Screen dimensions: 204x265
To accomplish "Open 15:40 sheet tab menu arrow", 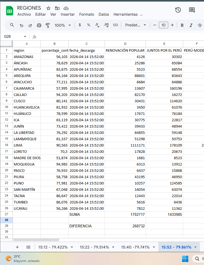I will pyautogui.click(x=154, y=247).
